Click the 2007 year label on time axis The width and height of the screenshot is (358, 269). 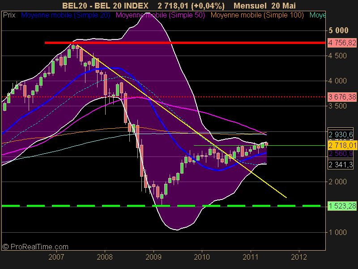(56, 257)
